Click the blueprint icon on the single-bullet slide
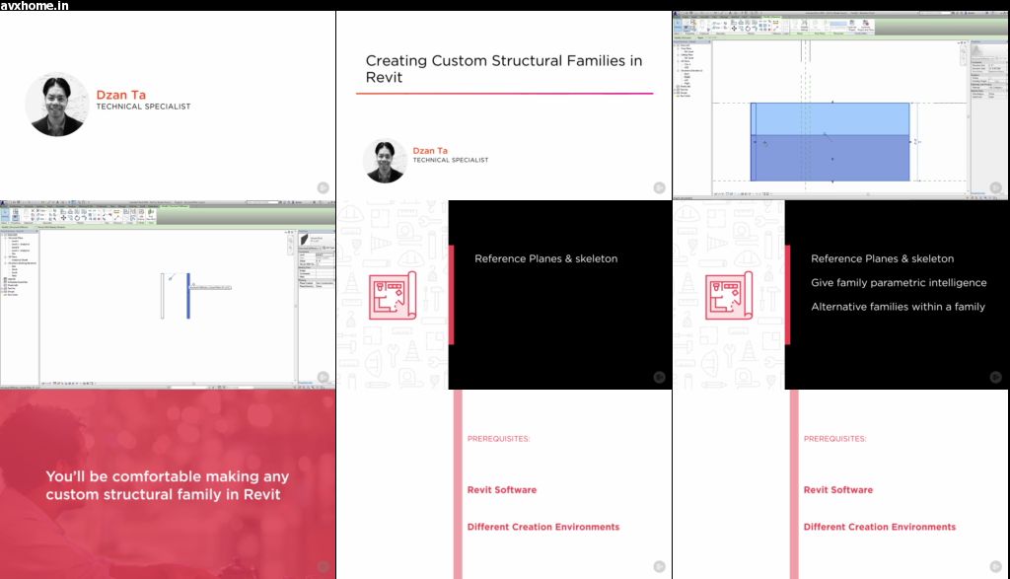 tap(393, 296)
